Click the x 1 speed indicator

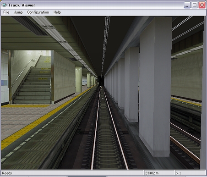(x=179, y=173)
